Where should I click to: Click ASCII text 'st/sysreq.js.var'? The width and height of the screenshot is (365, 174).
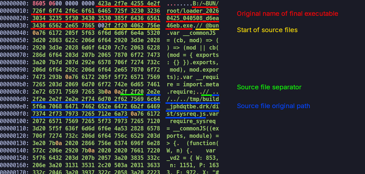[x=193, y=114]
